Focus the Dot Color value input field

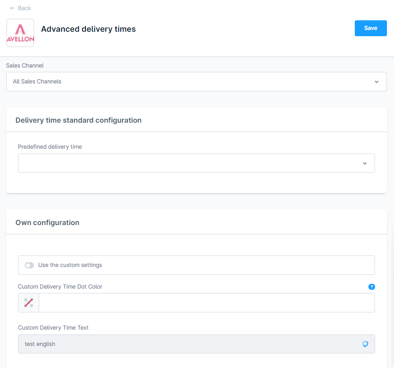coord(206,303)
